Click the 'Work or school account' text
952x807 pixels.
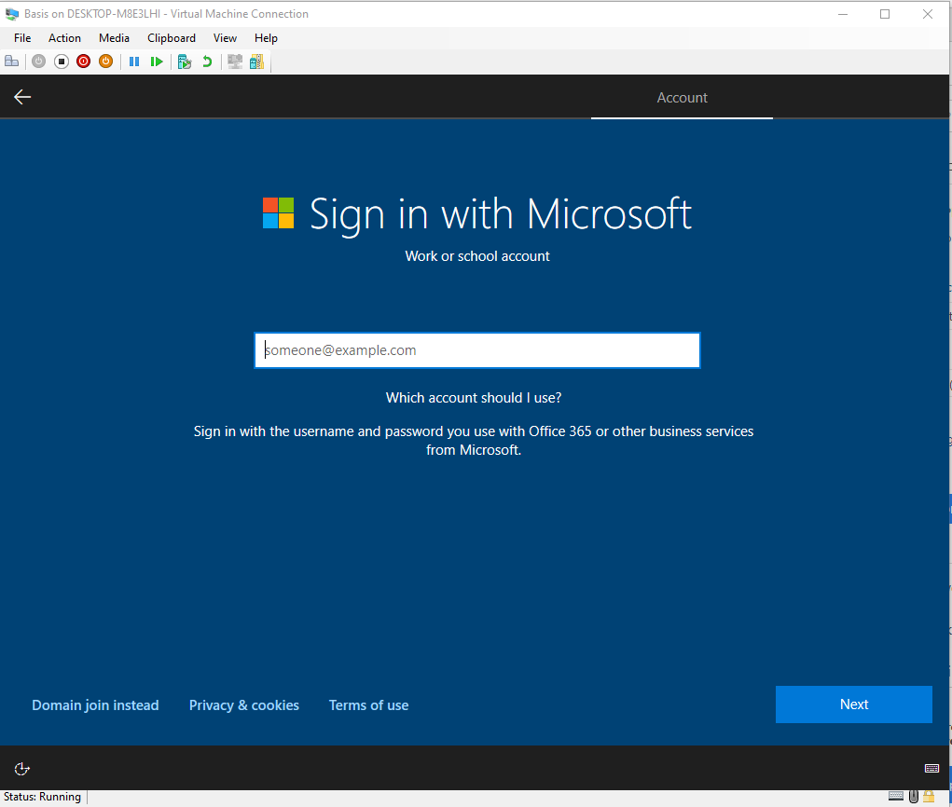pos(477,256)
